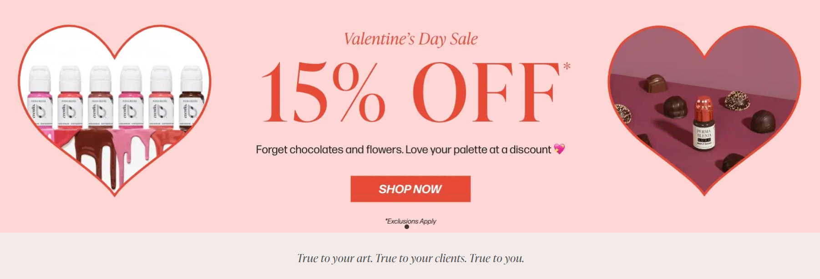Click the Valentine's Day Sale heading
Screen dimensions: 820x279
[x=410, y=39]
